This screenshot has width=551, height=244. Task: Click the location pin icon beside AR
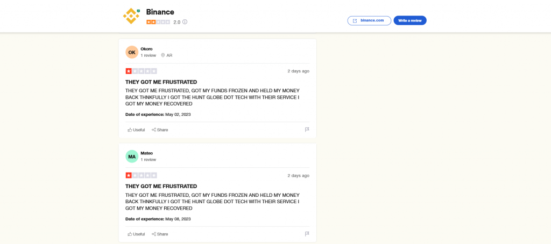tap(163, 55)
